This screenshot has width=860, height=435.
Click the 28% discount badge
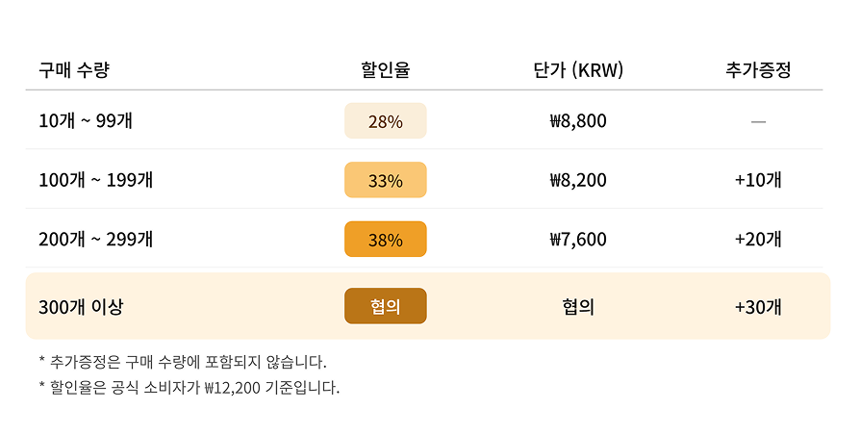(x=385, y=121)
